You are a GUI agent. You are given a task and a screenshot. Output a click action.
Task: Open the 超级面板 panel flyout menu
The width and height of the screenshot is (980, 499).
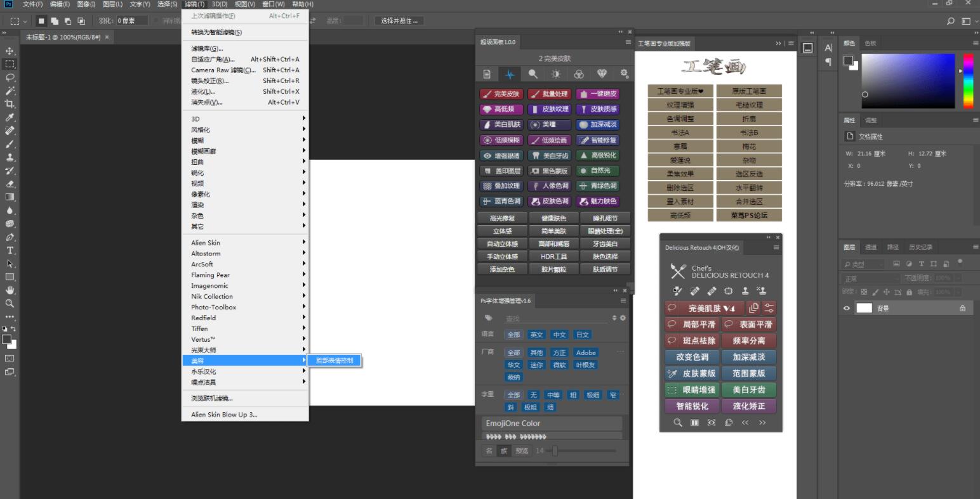(628, 42)
